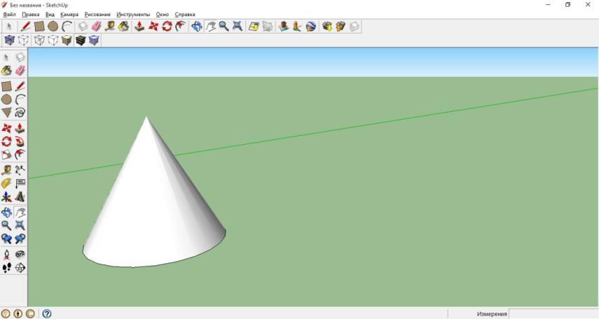Choose the Protractor tool in the left toolbar
The height and width of the screenshot is (319, 599).
(x=6, y=183)
